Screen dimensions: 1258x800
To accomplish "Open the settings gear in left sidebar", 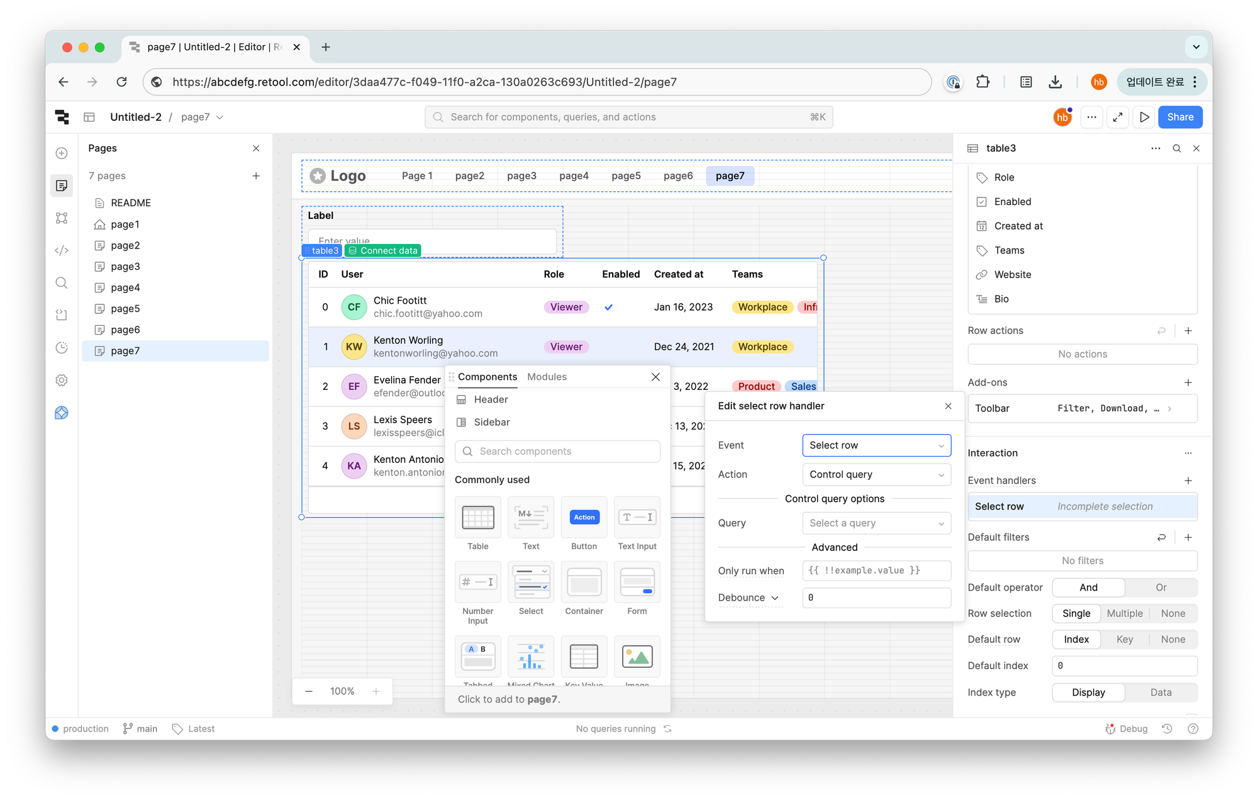I will point(62,380).
